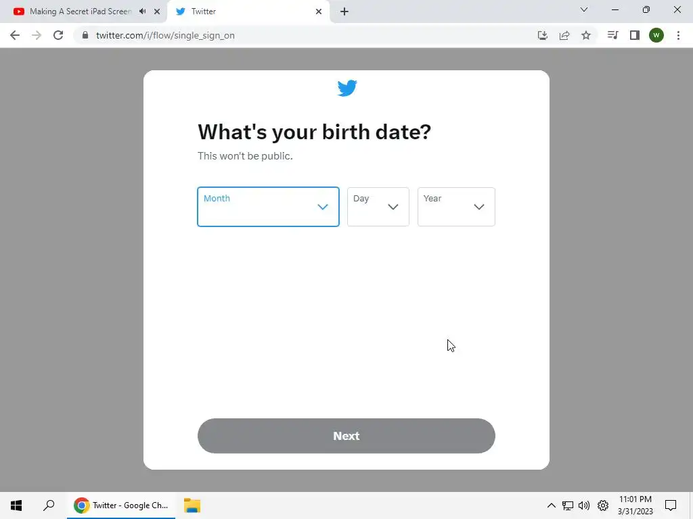
Task: Open the clock showing 11:01 PM
Action: coord(635,505)
